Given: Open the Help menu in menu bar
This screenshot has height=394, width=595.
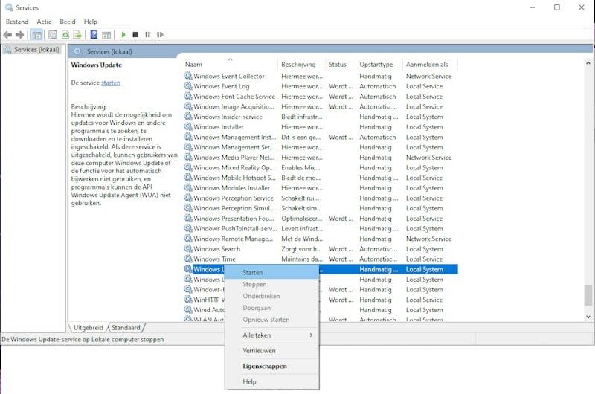Looking at the screenshot, I should pos(91,22).
